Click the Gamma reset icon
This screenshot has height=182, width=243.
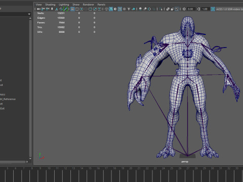[198, 9]
